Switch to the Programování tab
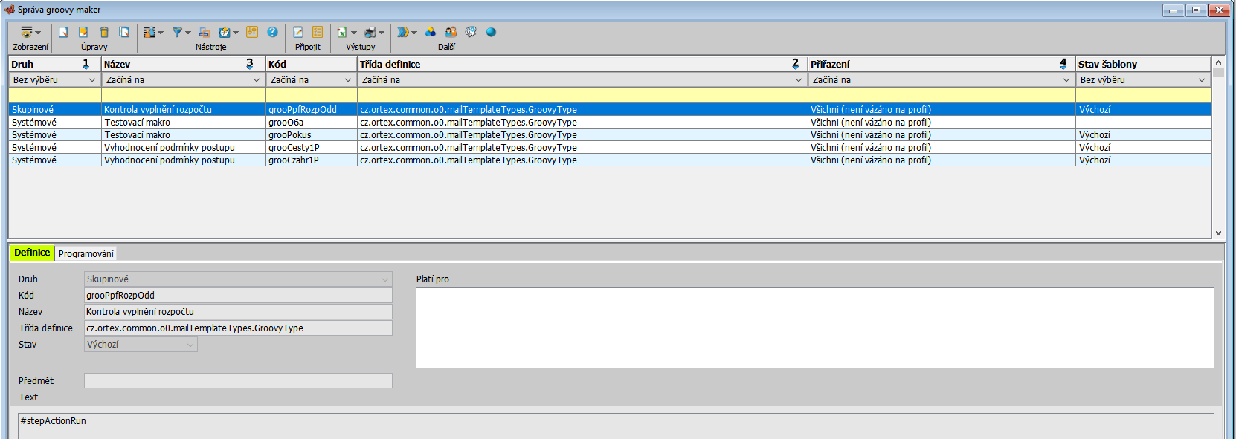 pyautogui.click(x=86, y=253)
